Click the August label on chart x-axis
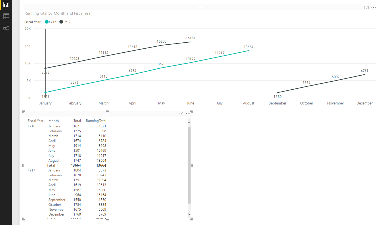376x225 pixels. point(249,103)
